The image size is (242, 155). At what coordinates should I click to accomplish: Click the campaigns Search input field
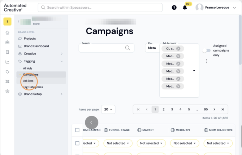click(107, 48)
